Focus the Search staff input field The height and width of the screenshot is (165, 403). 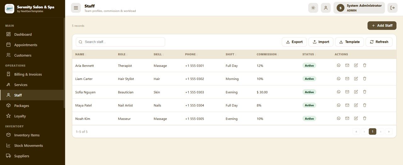point(120,42)
